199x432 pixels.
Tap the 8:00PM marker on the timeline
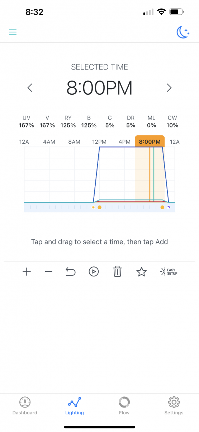click(x=150, y=141)
